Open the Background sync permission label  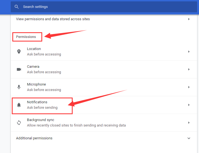[41, 120]
